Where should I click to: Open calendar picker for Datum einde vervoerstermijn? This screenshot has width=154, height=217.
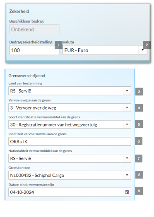point(127,192)
